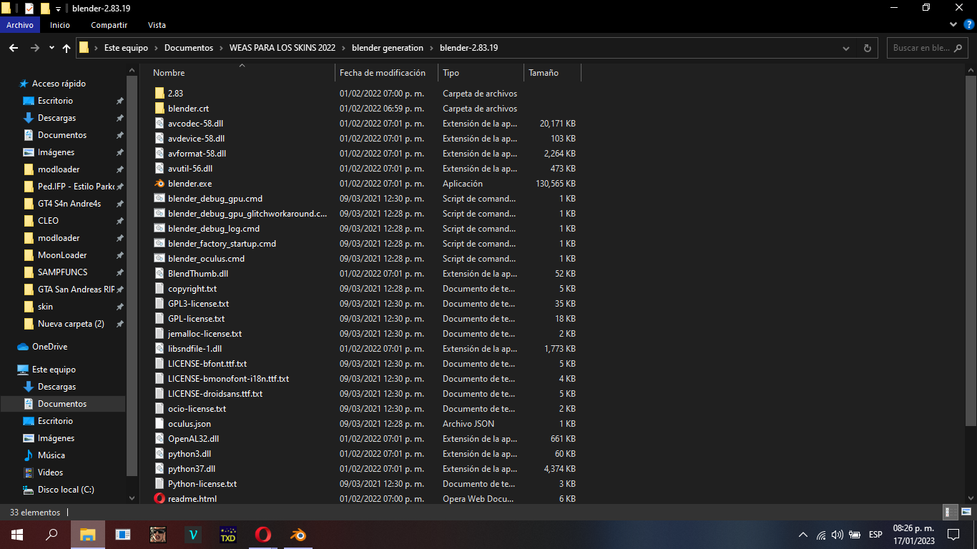This screenshot has width=977, height=549.
Task: Switch to the Inicio ribbon tab
Action: [60, 25]
